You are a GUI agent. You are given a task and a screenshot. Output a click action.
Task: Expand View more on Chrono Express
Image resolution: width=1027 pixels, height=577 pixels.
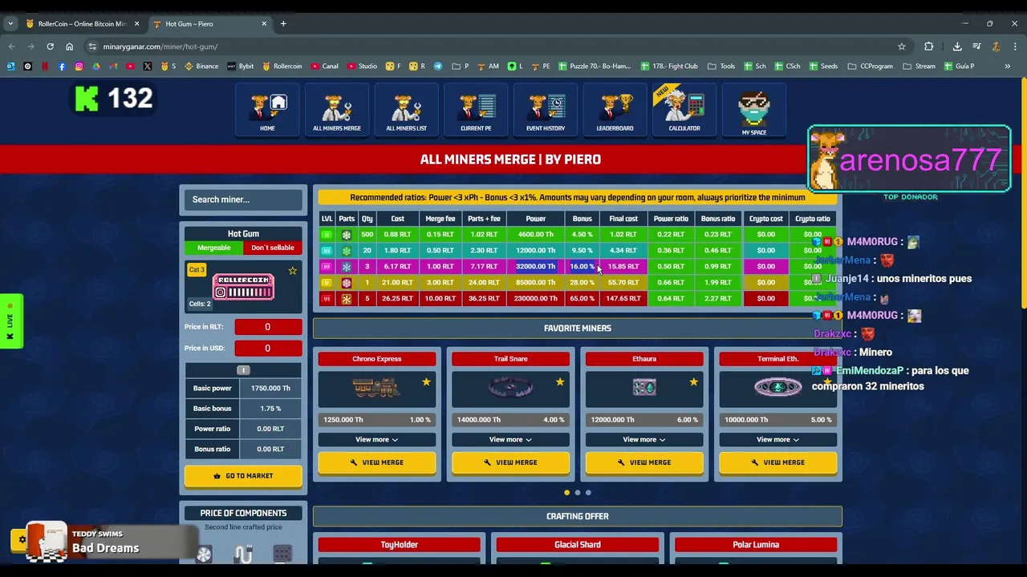pos(377,439)
